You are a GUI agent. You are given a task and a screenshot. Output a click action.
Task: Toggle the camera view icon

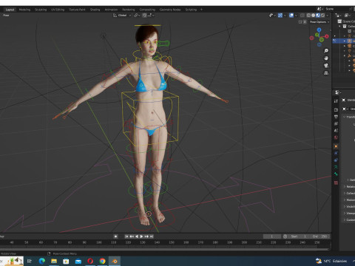click(x=326, y=66)
